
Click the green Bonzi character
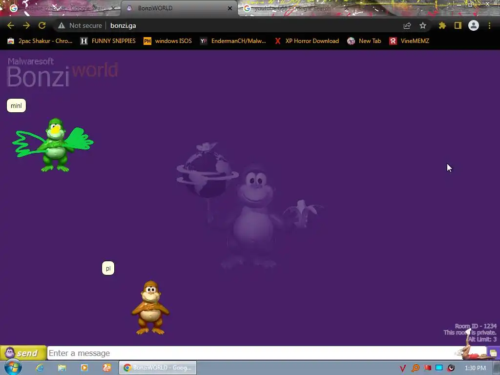pyautogui.click(x=56, y=145)
